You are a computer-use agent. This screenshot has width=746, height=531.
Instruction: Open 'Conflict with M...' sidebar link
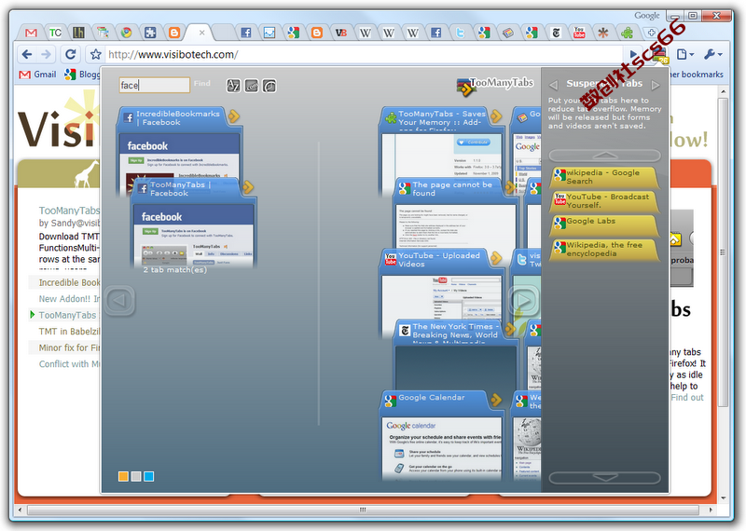69,363
